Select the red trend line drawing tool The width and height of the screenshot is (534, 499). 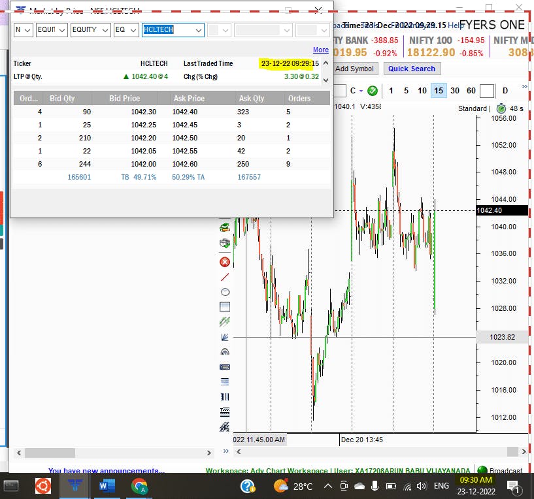(225, 277)
